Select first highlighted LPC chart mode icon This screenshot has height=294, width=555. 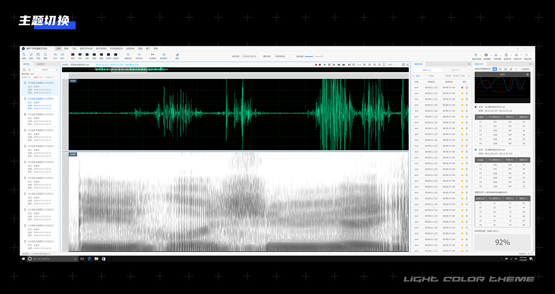click(495, 69)
